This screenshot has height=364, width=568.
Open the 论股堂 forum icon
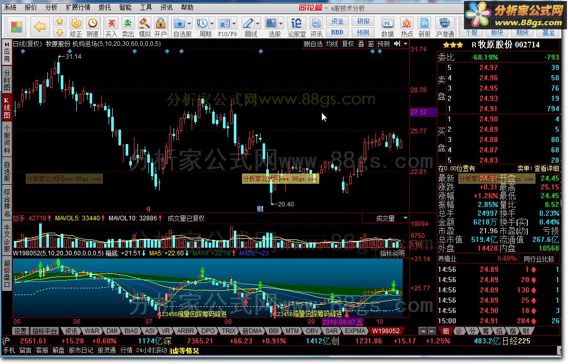[296, 24]
